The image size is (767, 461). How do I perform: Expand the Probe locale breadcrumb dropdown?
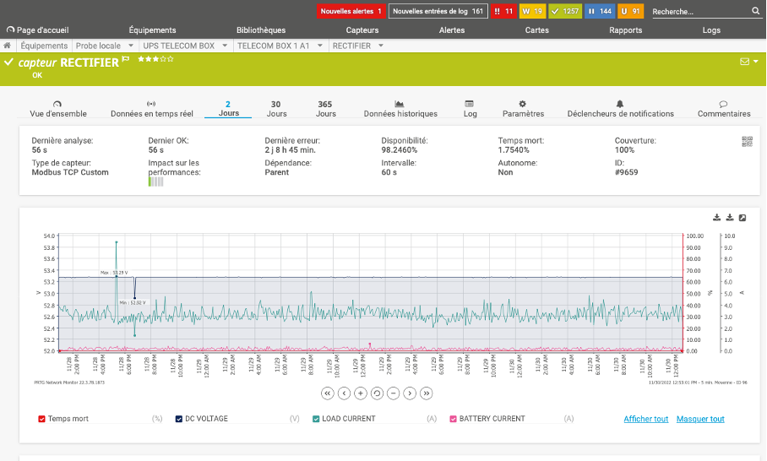pyautogui.click(x=131, y=46)
